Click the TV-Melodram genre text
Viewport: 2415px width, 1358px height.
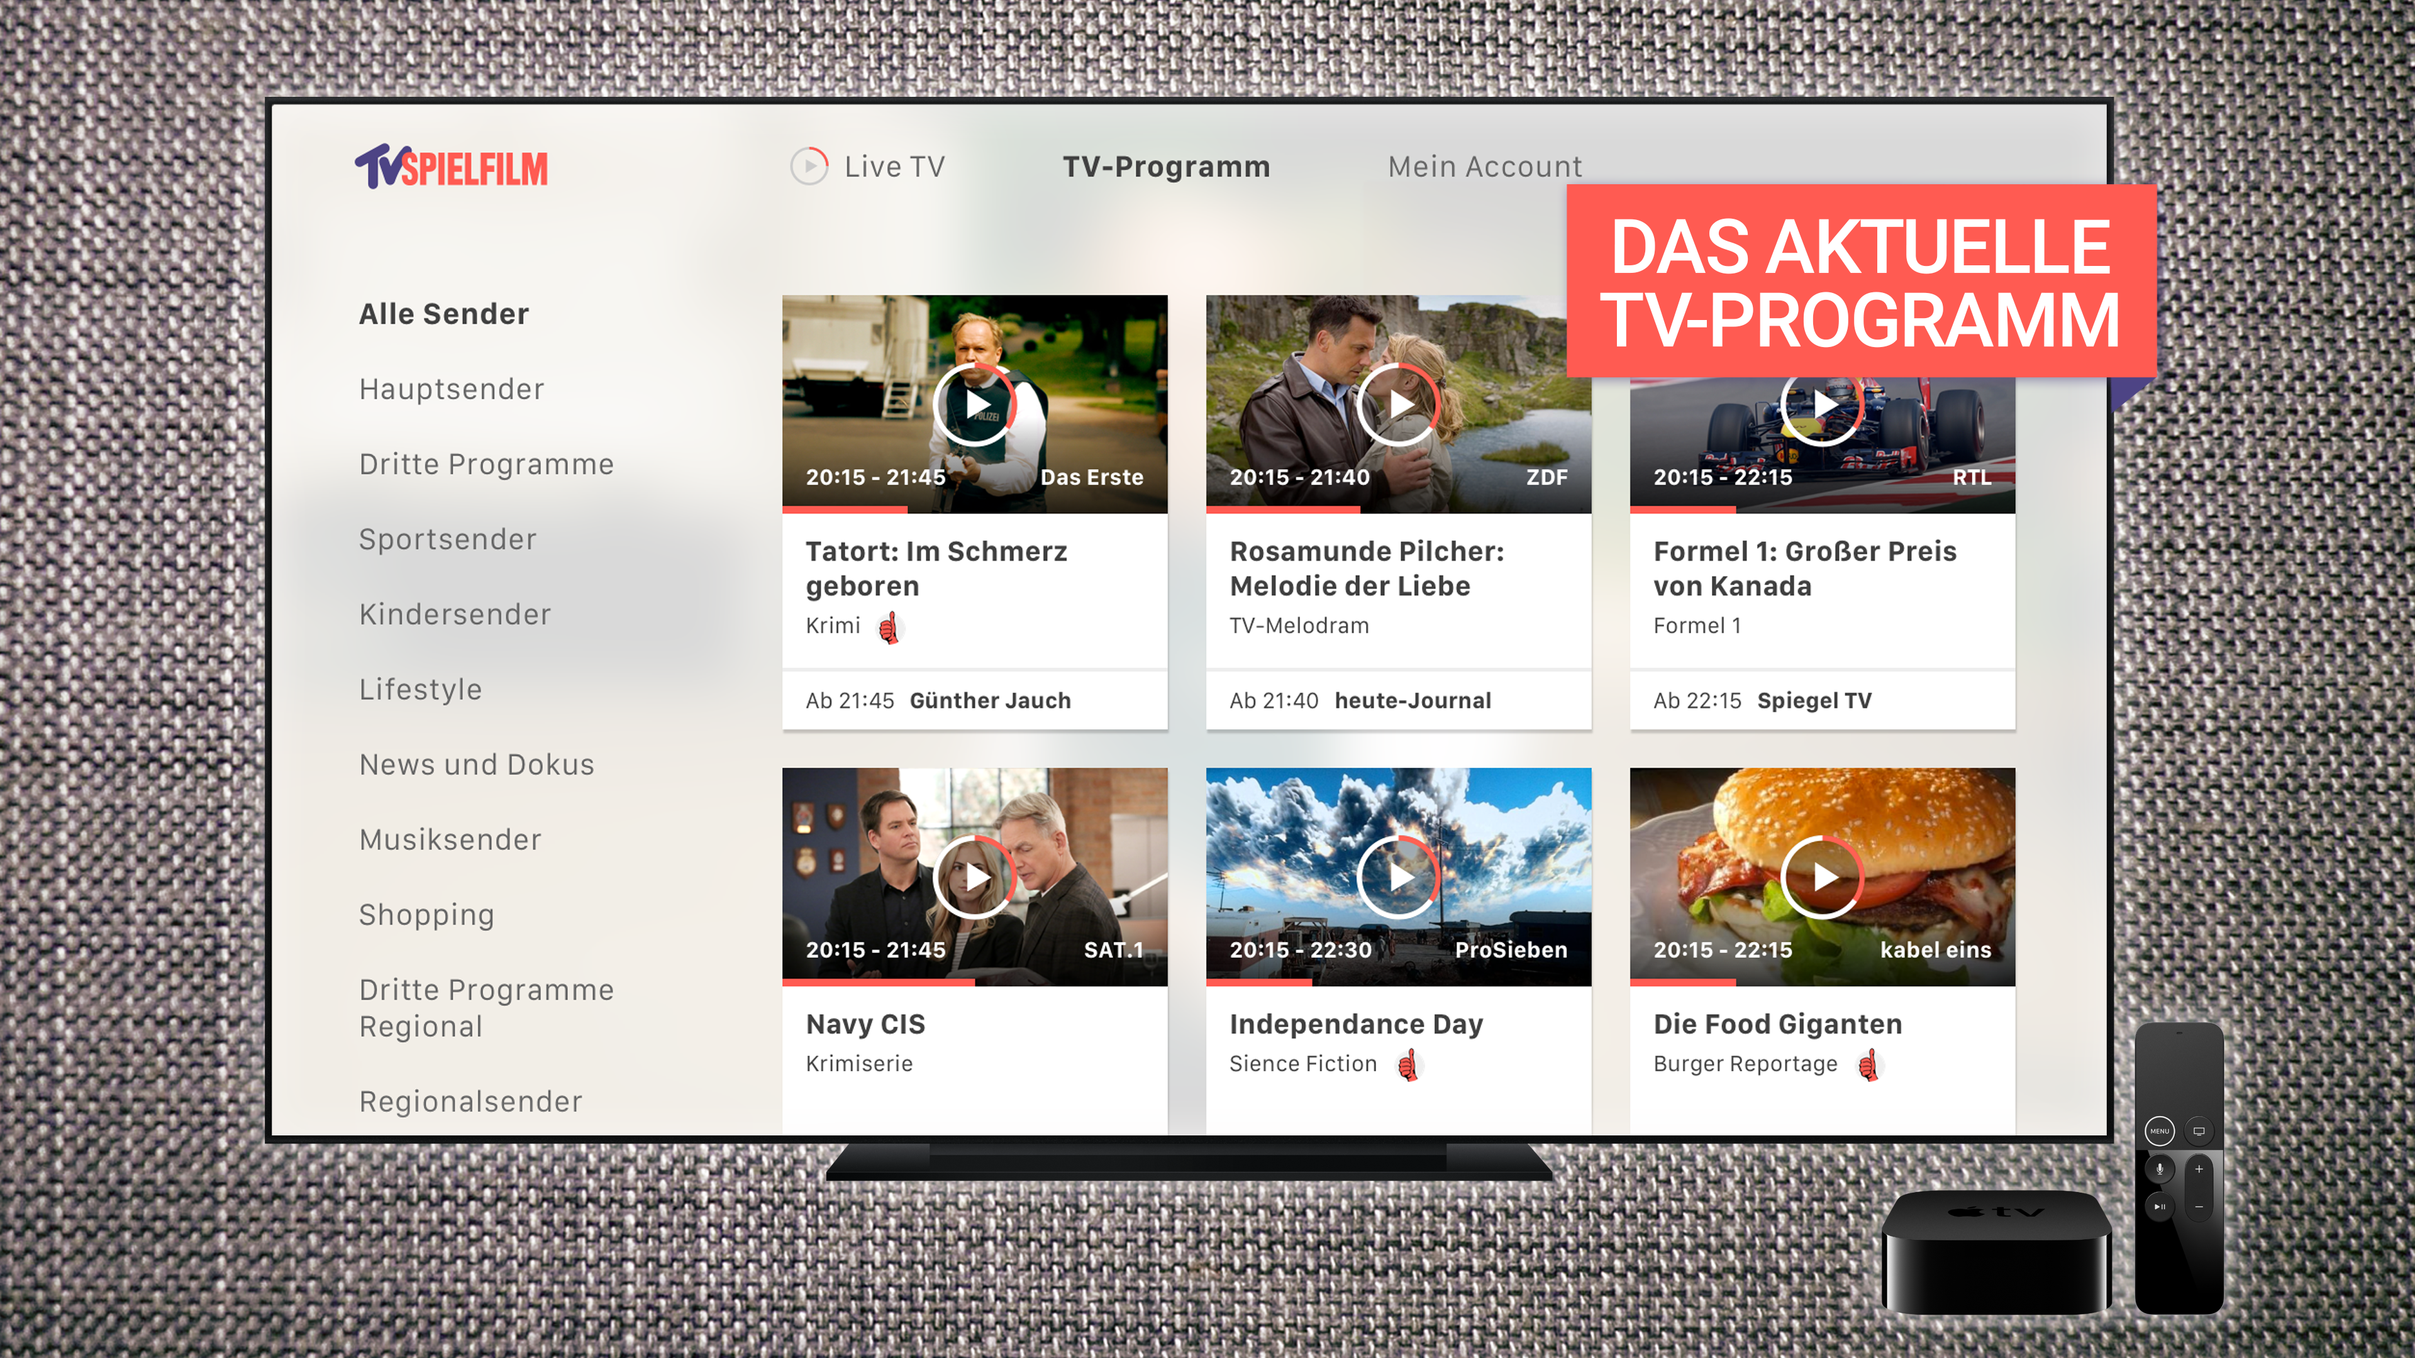(1299, 625)
